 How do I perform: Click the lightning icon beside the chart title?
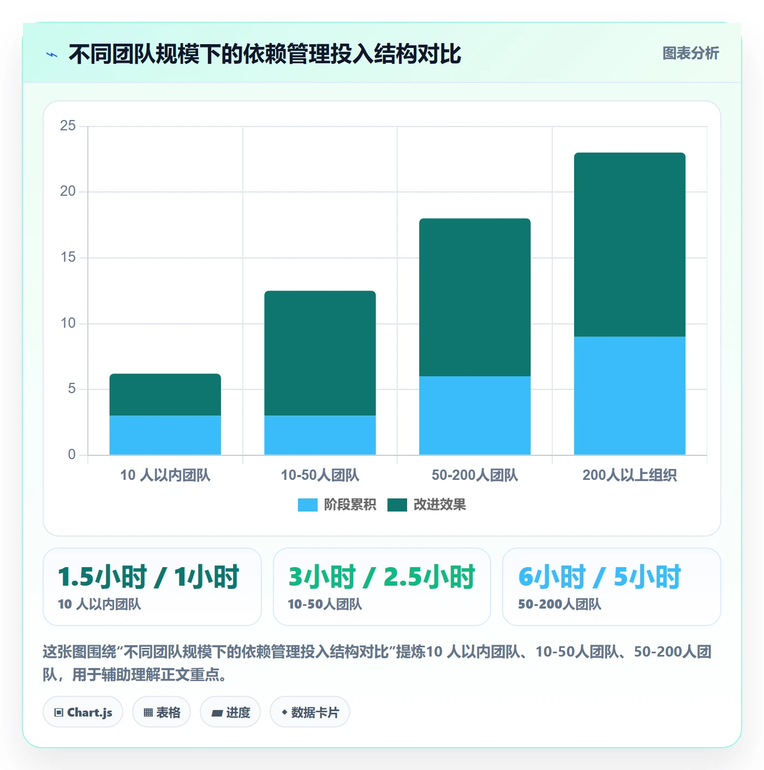[52, 55]
